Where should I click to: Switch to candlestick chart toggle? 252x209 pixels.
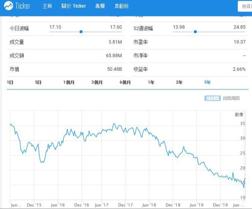231,98
